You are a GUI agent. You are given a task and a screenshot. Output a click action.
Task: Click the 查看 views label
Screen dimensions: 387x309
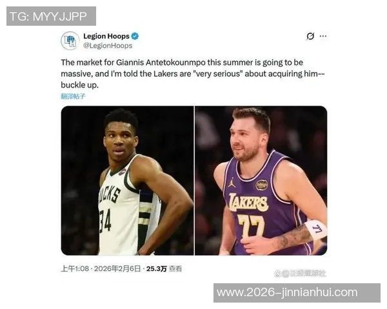point(175,268)
